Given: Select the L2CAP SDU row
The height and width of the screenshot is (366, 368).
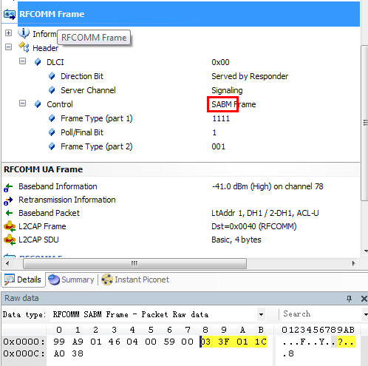Looking at the screenshot, I should (x=180, y=240).
